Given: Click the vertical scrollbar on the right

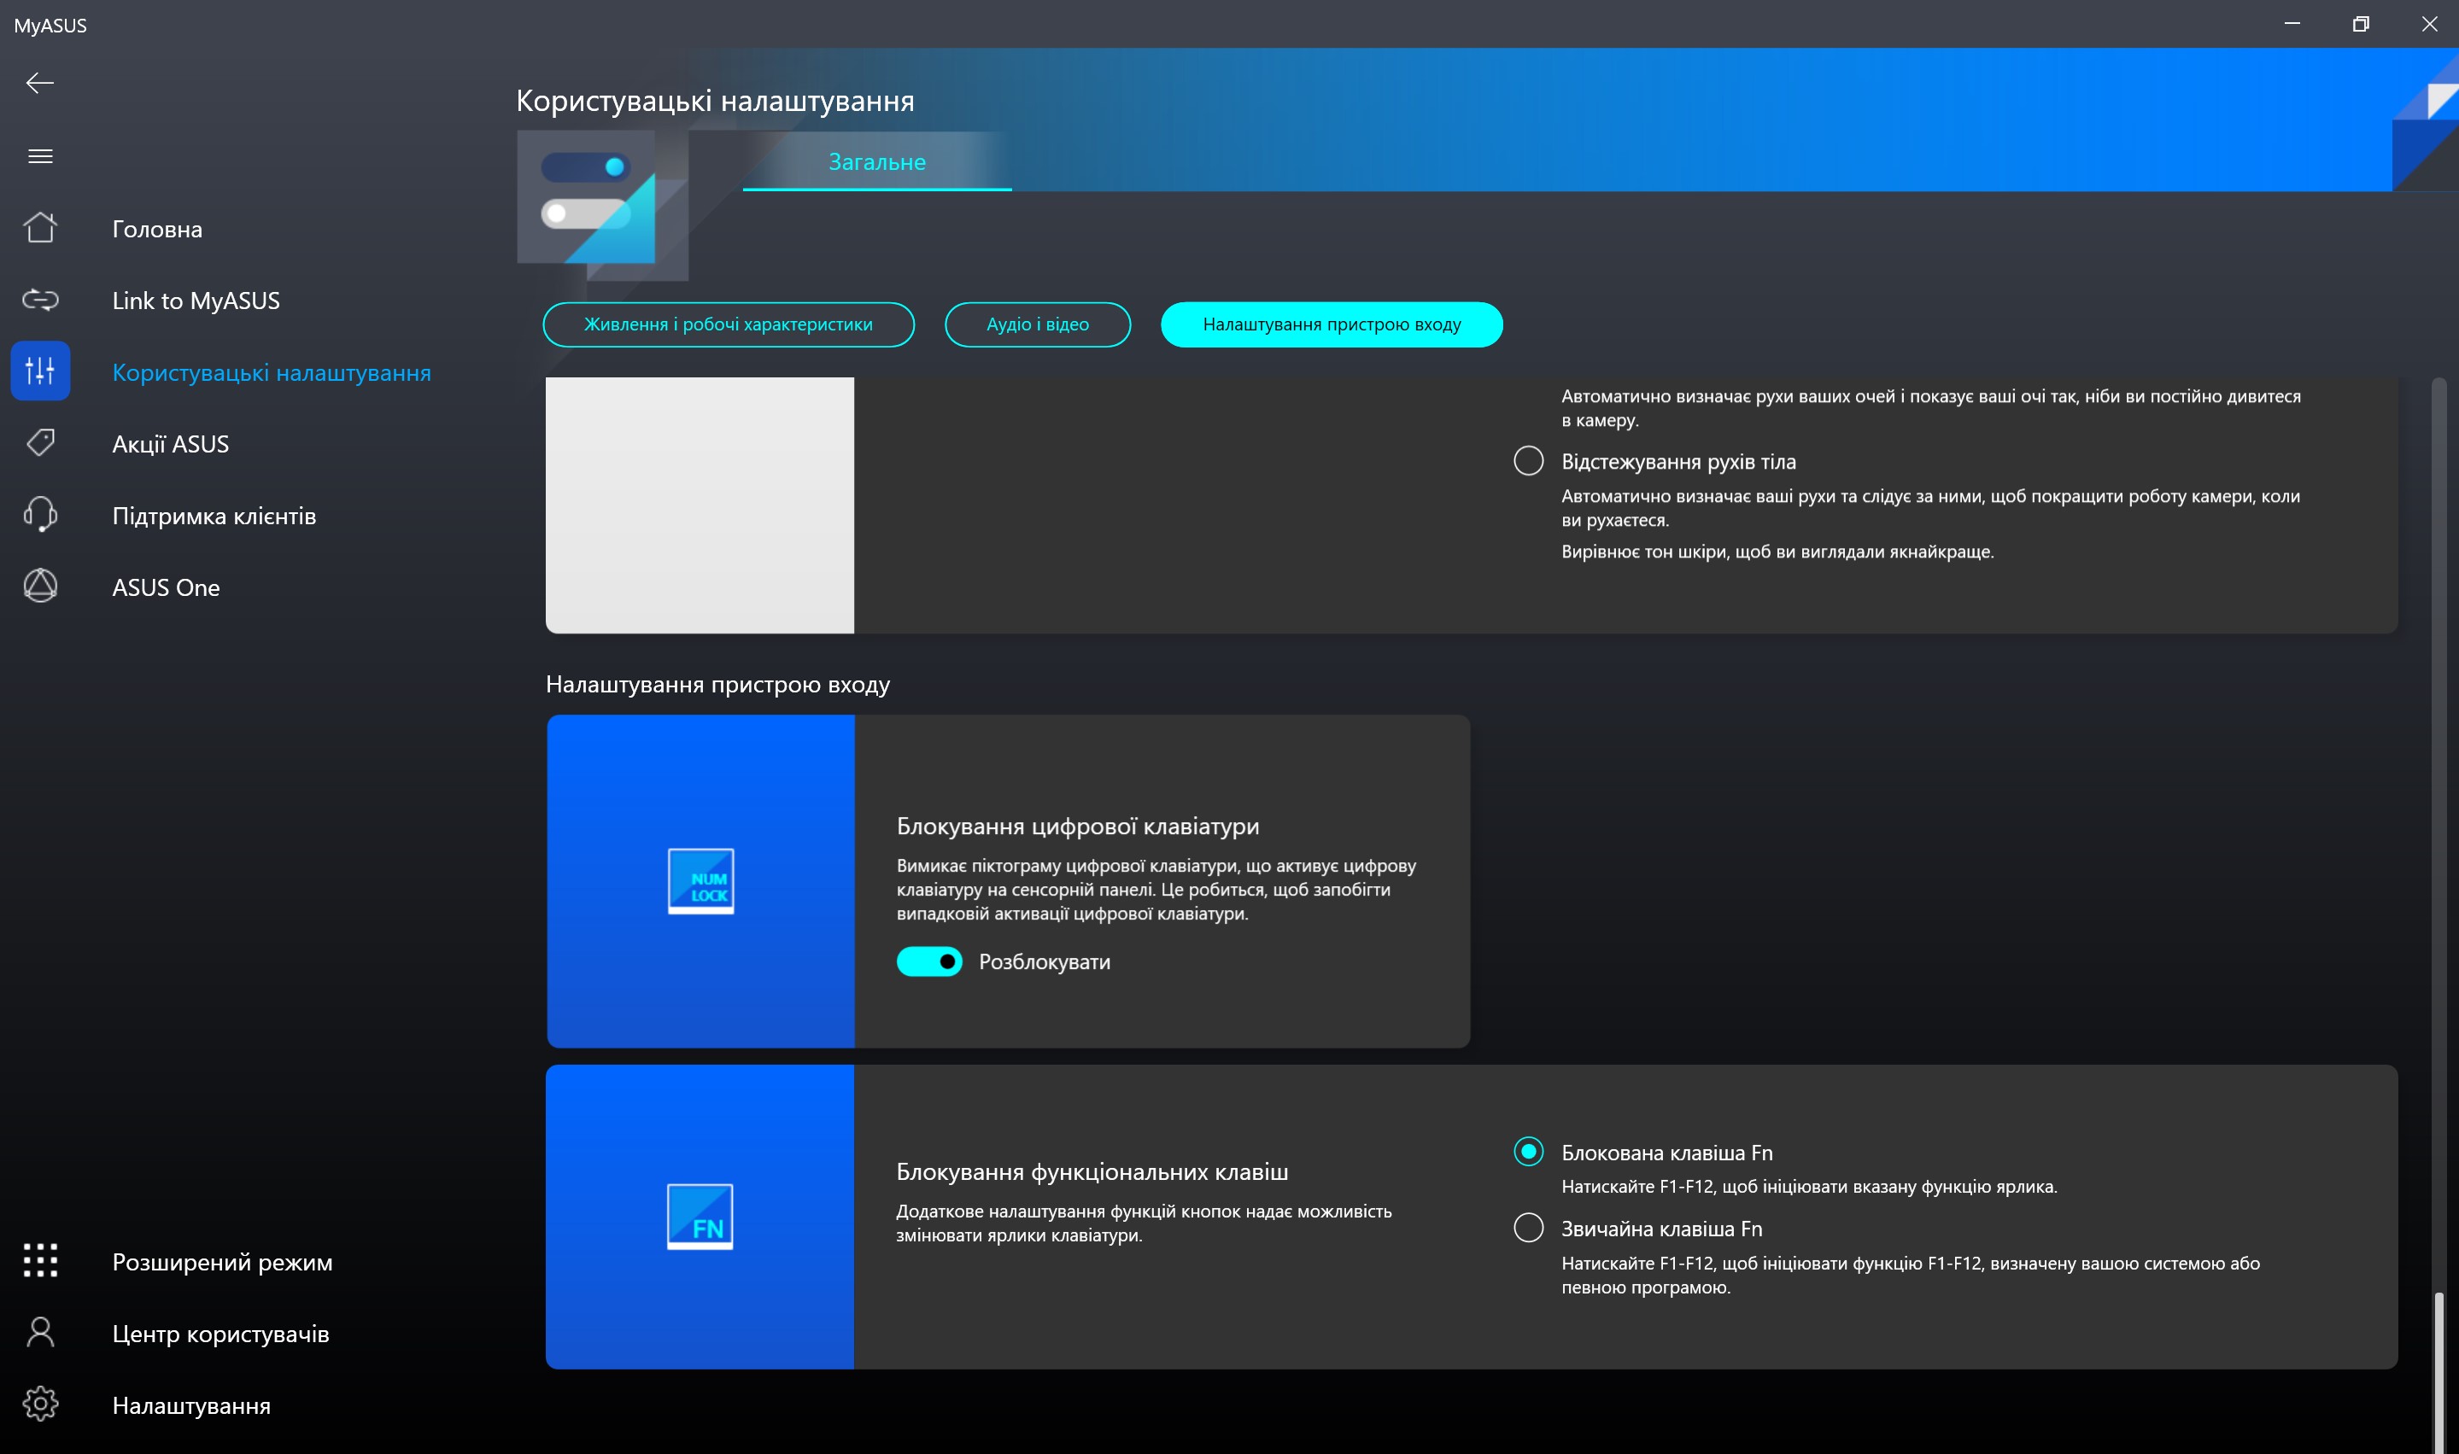Looking at the screenshot, I should tap(2439, 1372).
